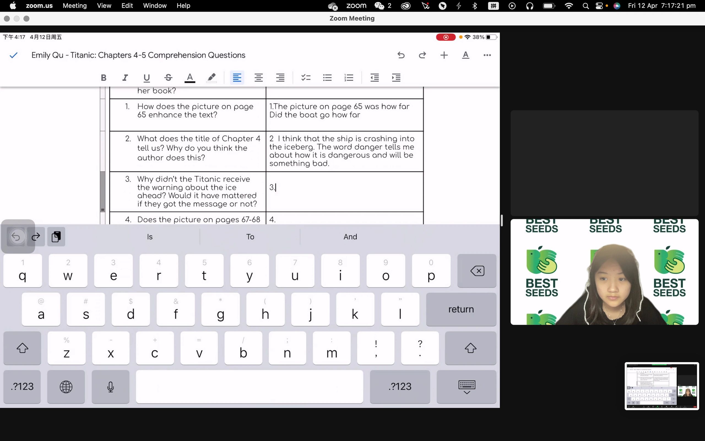Open the View menu

click(x=104, y=6)
